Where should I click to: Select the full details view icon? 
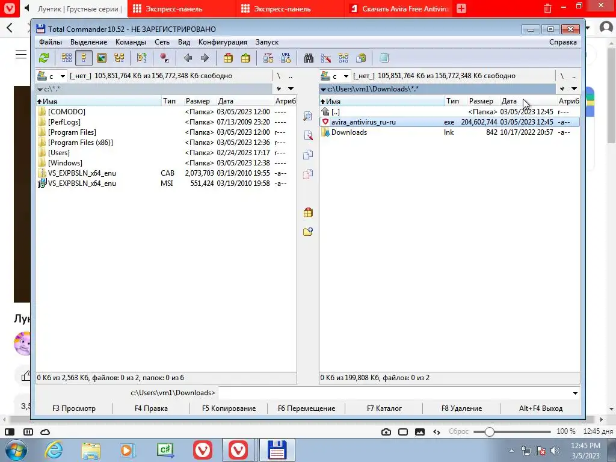tap(84, 58)
